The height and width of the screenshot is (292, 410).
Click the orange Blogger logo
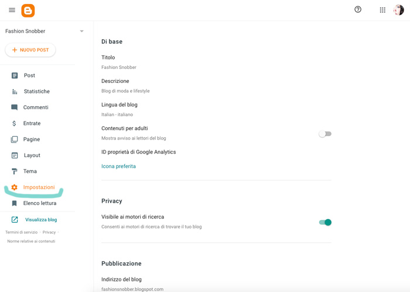point(28,11)
